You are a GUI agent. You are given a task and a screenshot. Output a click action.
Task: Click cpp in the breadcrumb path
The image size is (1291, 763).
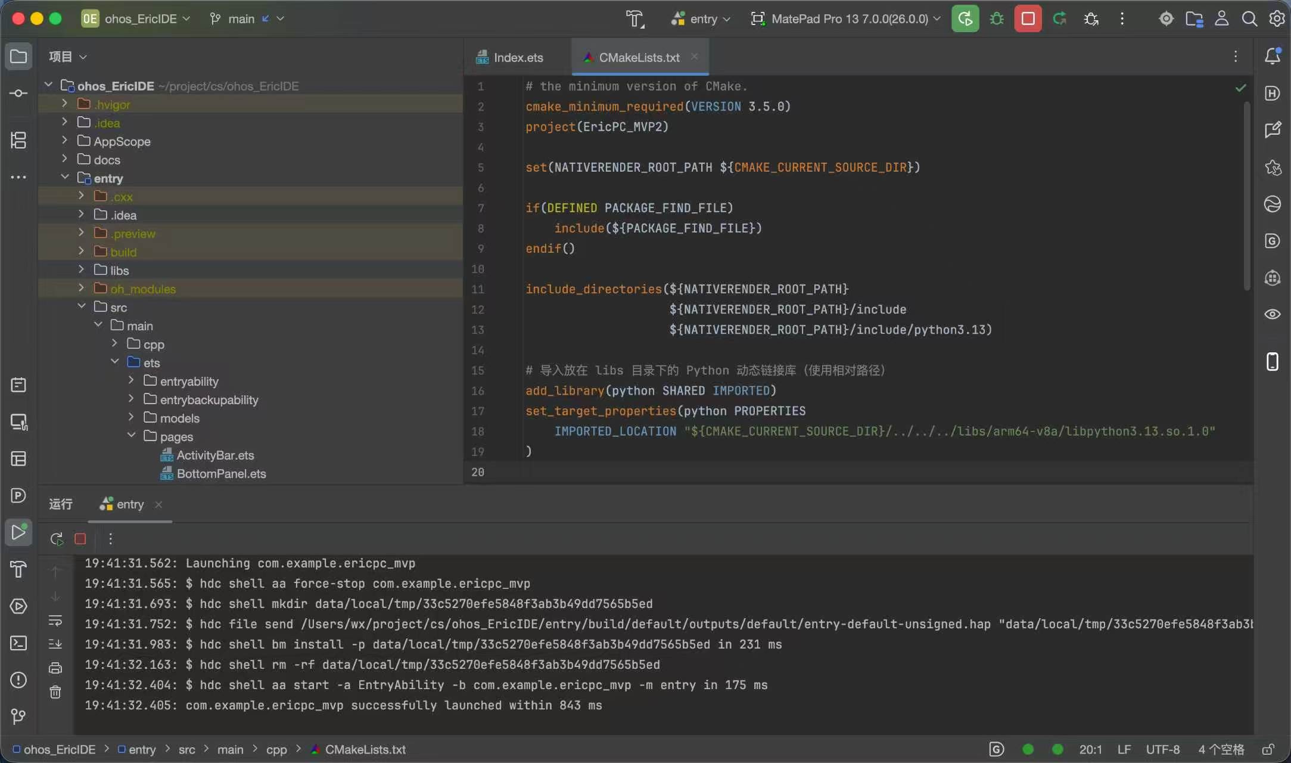point(276,749)
